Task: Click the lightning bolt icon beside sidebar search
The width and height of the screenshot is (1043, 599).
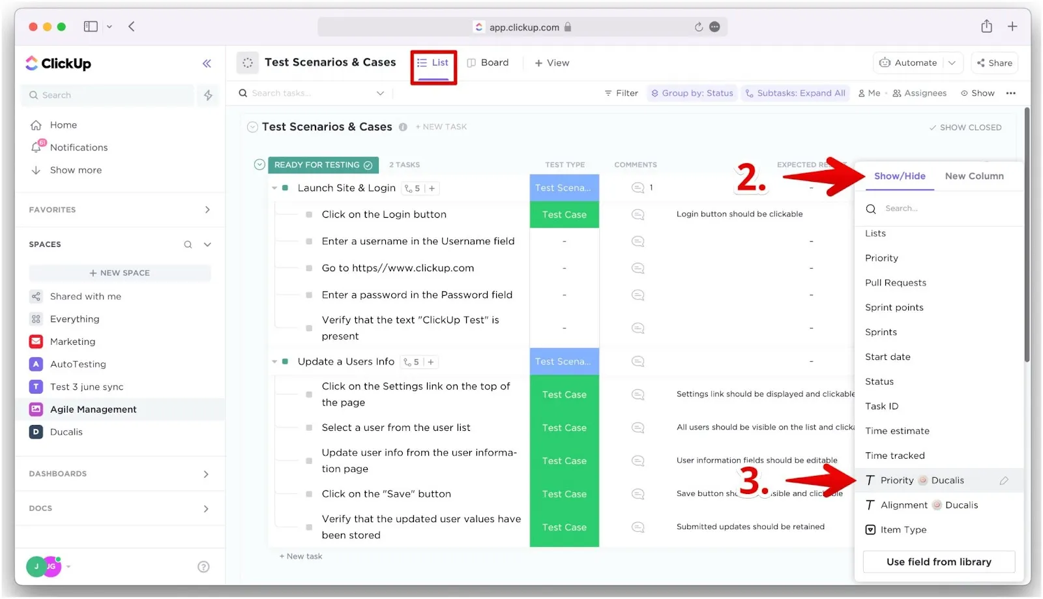Action: (x=207, y=95)
